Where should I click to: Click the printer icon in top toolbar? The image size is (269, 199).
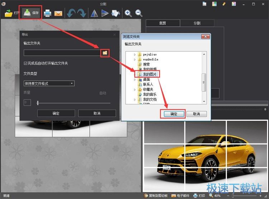[47, 14]
